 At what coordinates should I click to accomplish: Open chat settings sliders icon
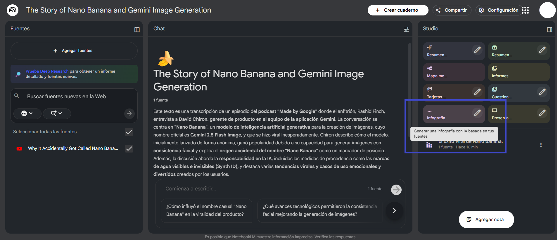tap(406, 29)
